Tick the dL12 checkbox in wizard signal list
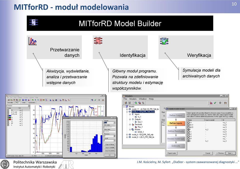The width and height of the screenshot is (240, 169). (x=188, y=125)
